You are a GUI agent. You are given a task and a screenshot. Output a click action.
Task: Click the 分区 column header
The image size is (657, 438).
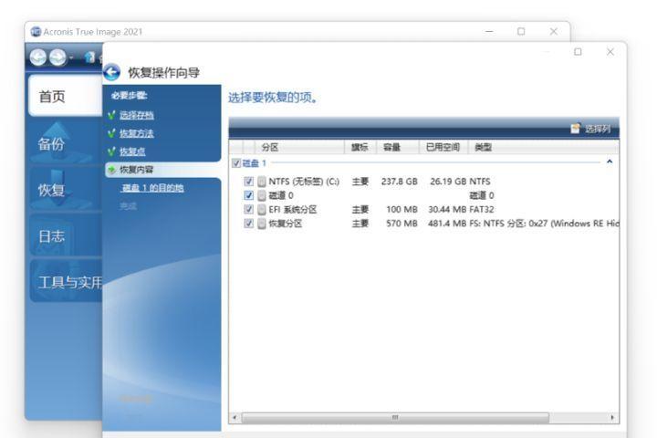click(x=299, y=147)
